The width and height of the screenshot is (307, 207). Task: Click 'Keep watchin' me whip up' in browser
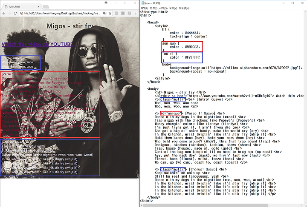[21, 146]
